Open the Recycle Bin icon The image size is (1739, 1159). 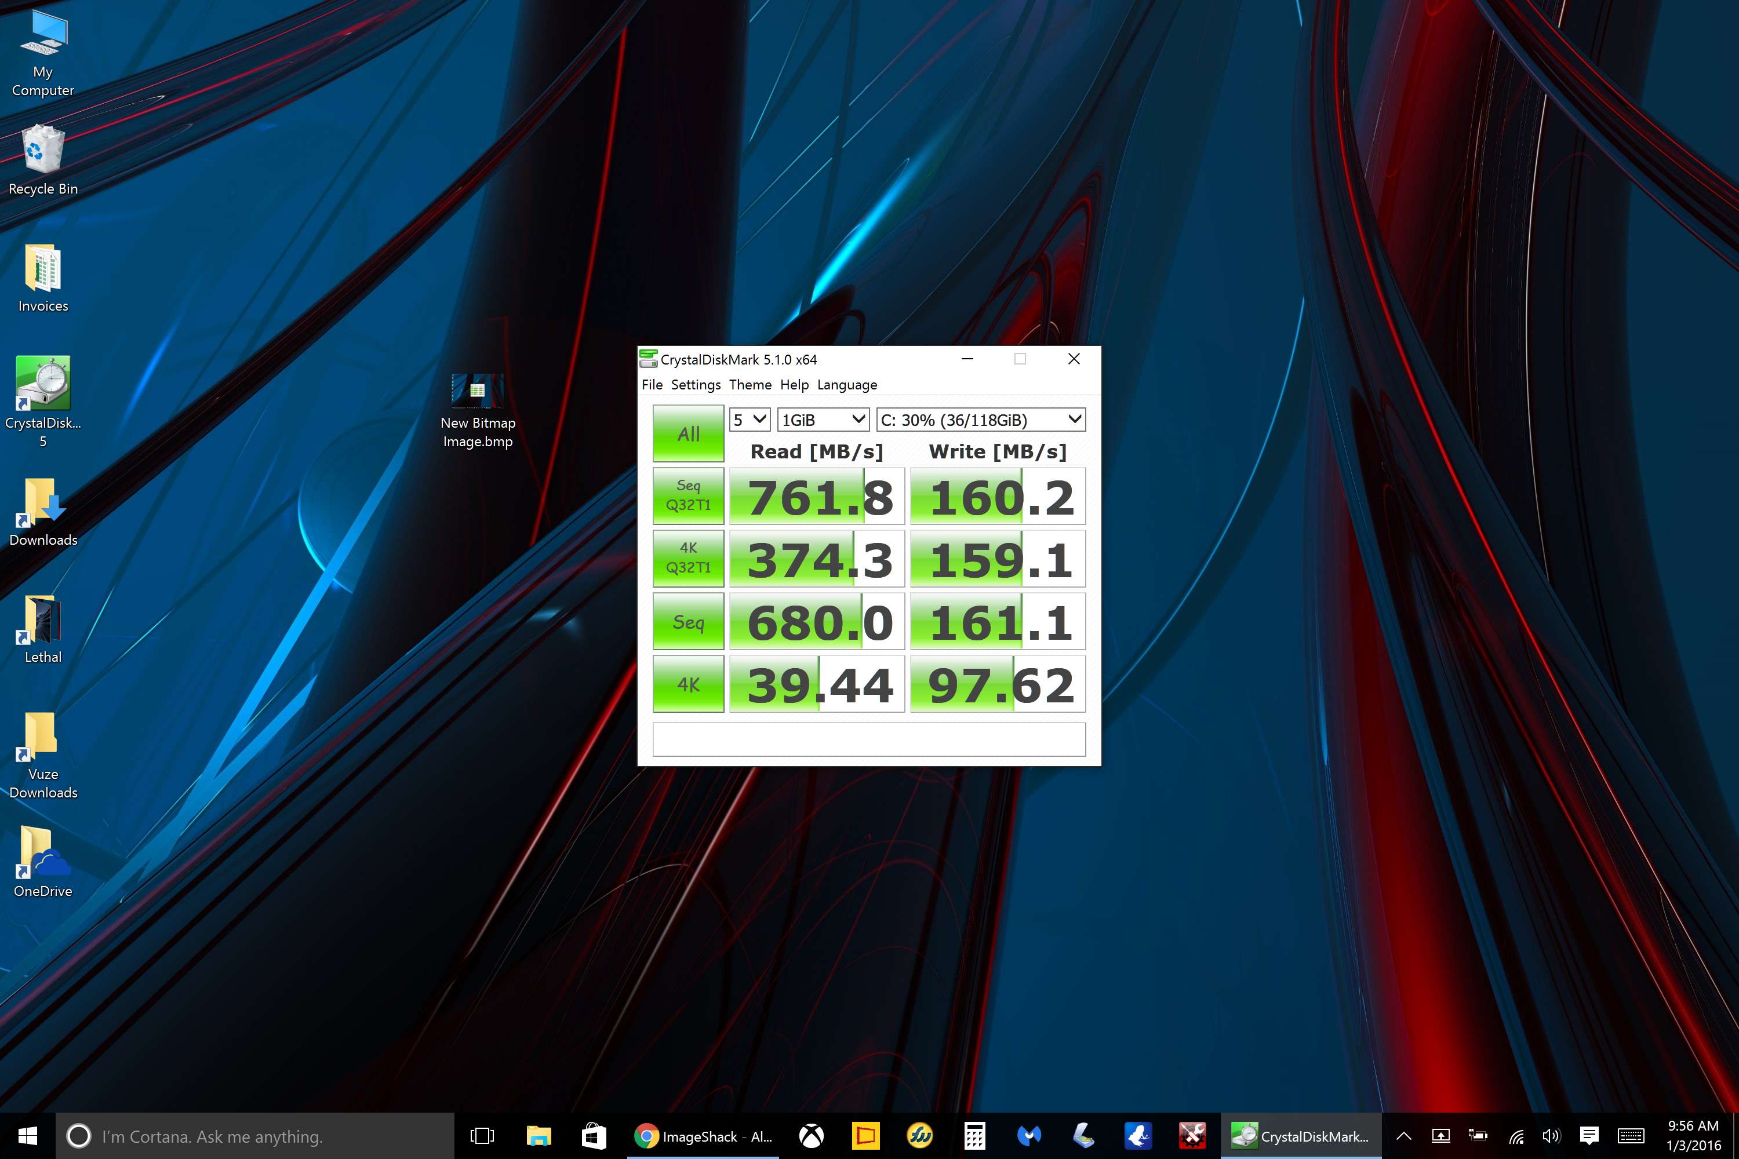coord(43,160)
